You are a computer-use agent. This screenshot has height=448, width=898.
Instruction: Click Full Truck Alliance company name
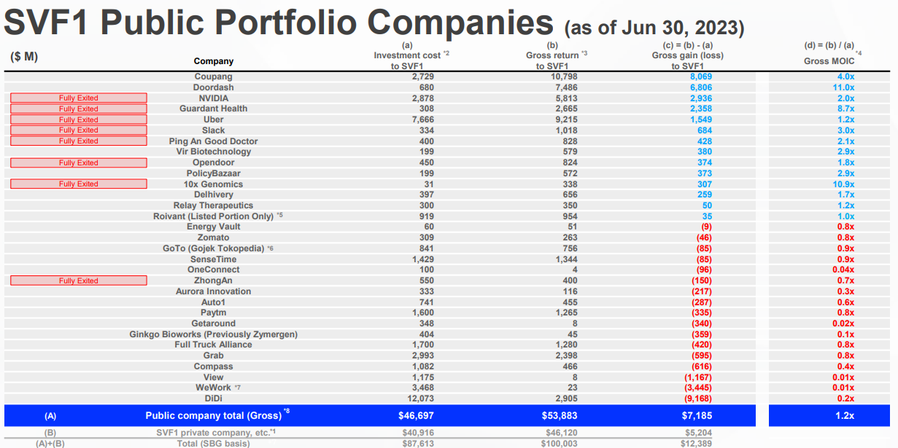click(x=214, y=345)
